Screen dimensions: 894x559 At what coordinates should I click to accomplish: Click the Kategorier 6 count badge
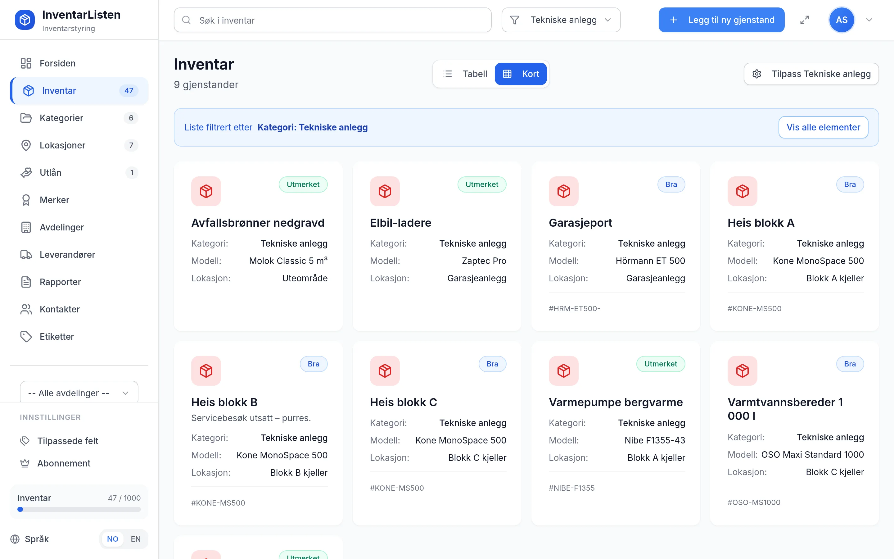point(131,118)
